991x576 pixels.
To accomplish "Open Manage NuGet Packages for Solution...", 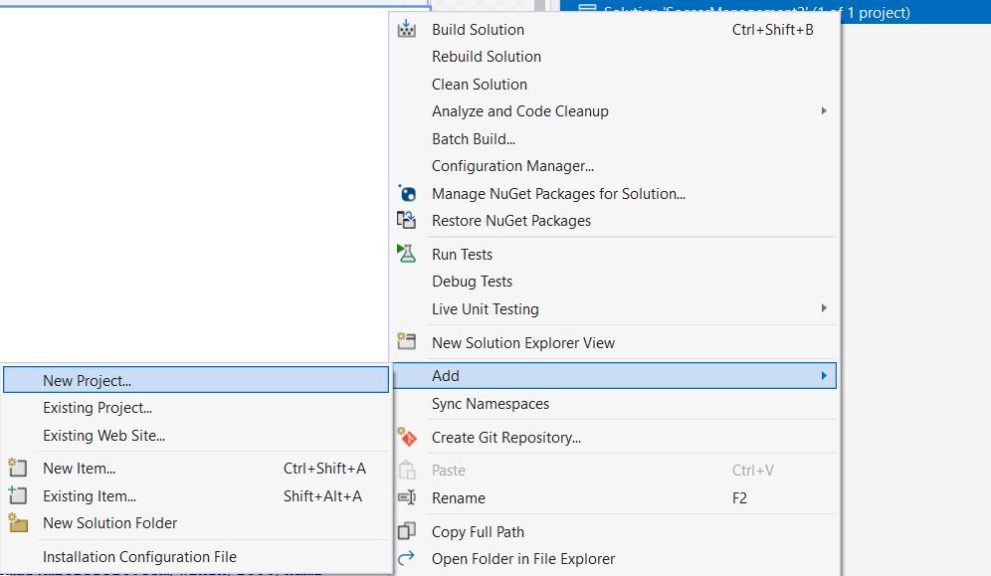I will point(615,193).
